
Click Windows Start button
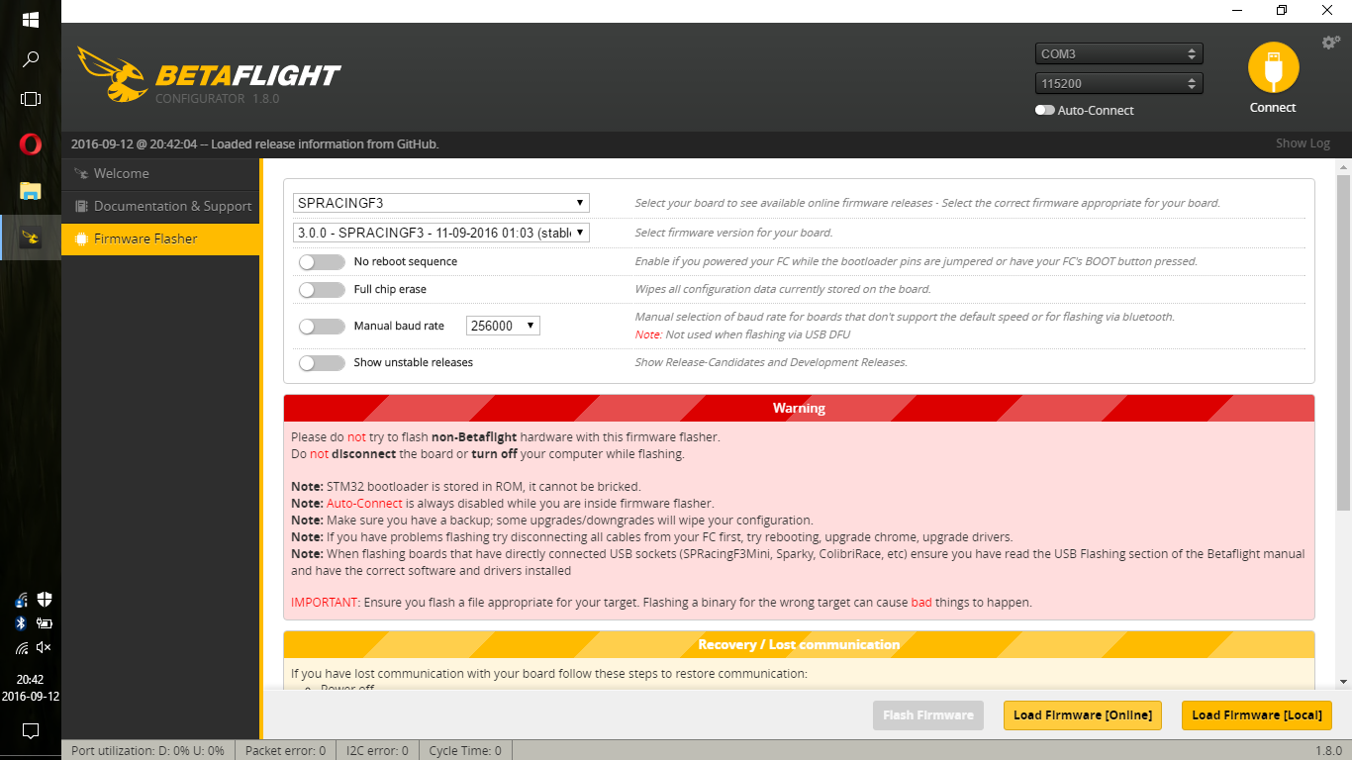click(31, 20)
